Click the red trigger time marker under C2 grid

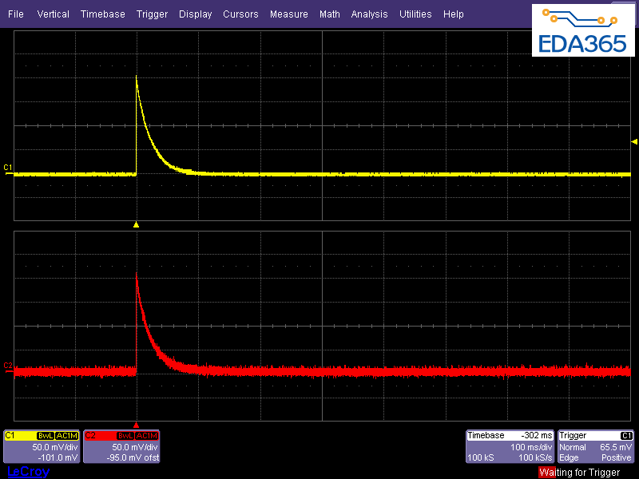pos(137,425)
